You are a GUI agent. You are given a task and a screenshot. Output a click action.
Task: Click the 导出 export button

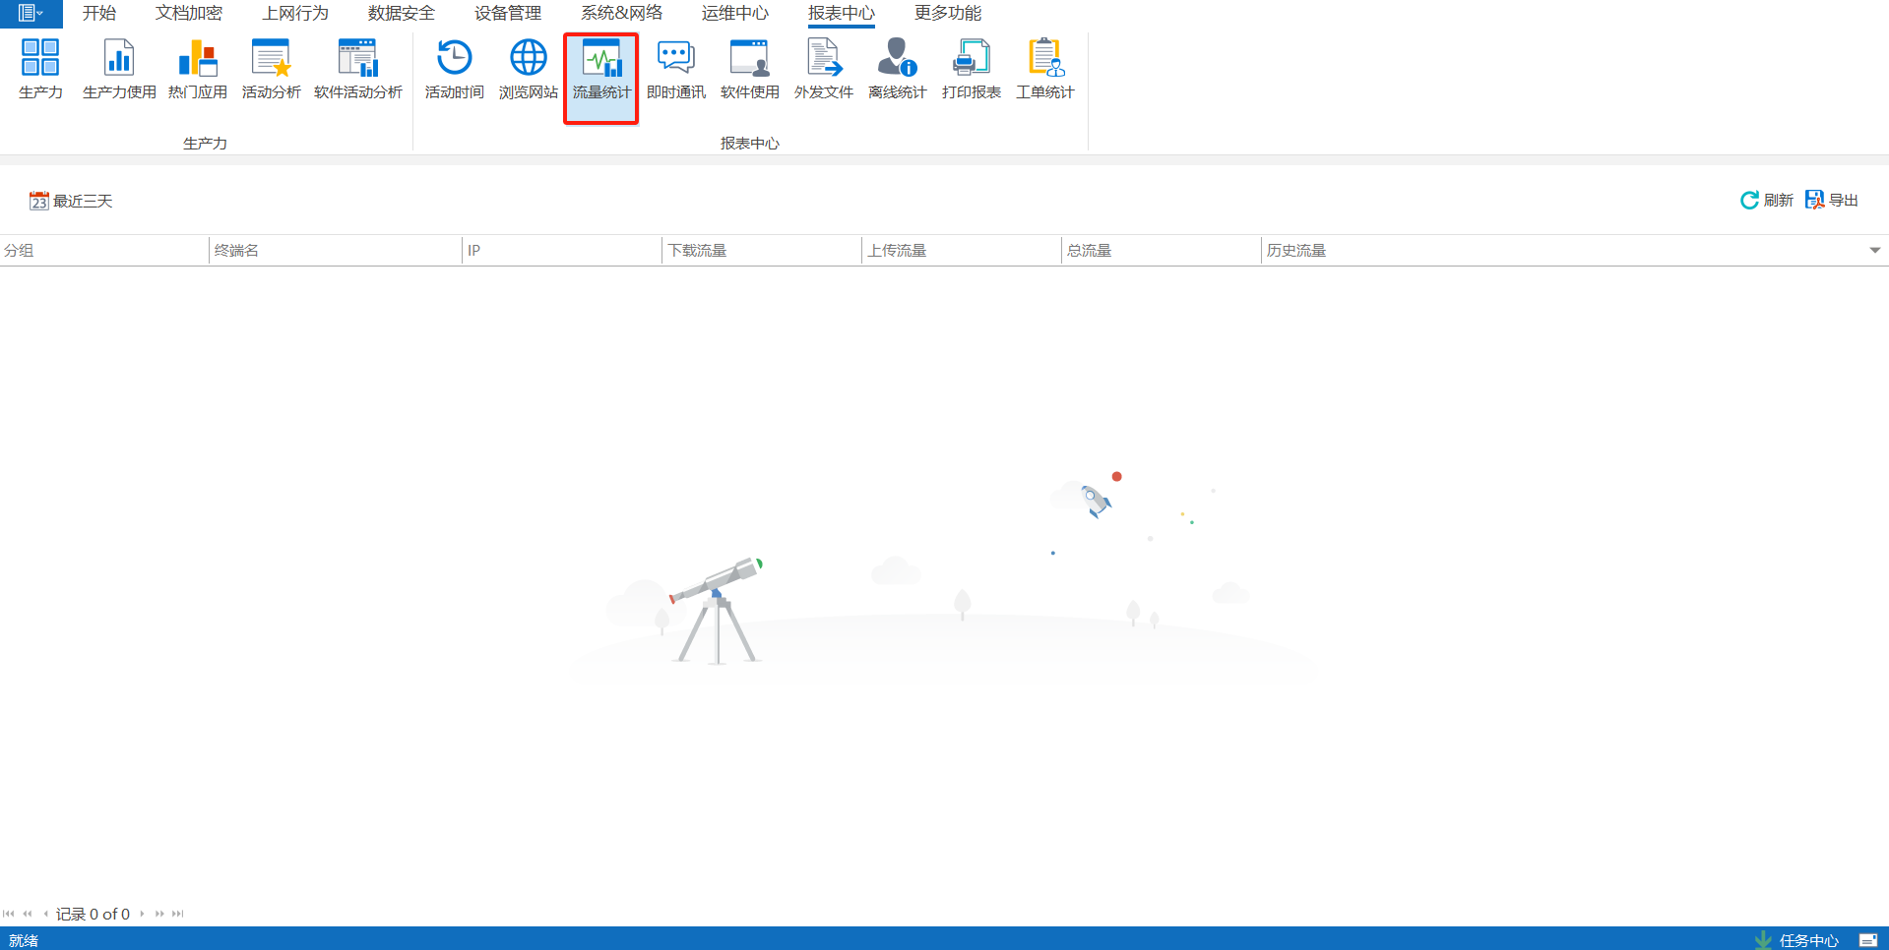[1832, 201]
